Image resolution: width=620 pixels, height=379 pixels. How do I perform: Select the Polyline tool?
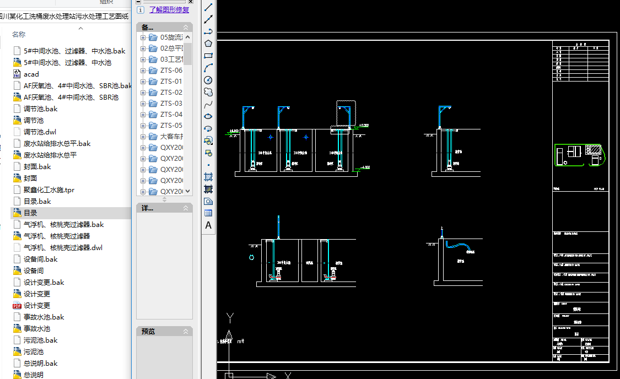pos(208,31)
